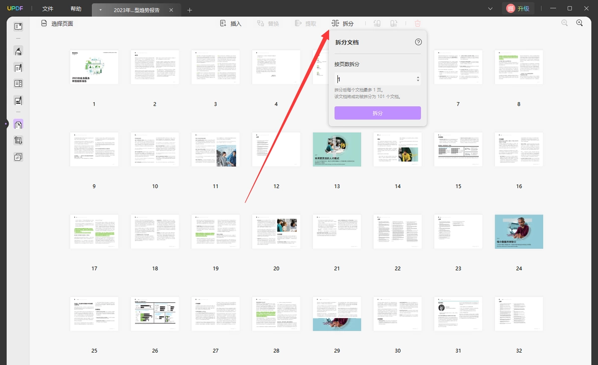Screen dimensions: 598x365
Task: Select page 13 thumbnail
Action: tap(337, 149)
